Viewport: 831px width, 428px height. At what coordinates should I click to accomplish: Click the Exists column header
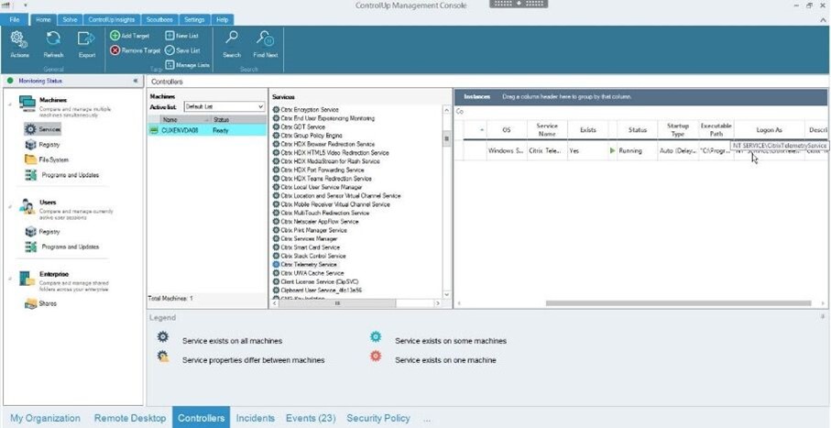(x=587, y=130)
